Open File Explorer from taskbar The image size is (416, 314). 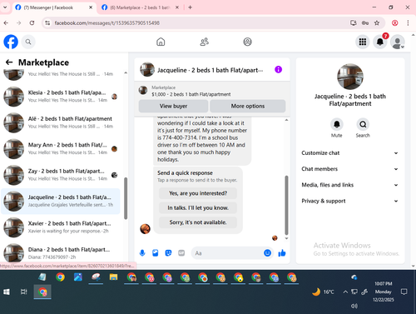(113, 277)
